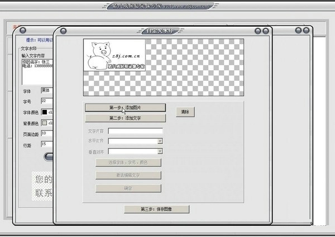Focus the 文字内容 text field
The image size is (335, 237).
pyautogui.click(x=135, y=132)
